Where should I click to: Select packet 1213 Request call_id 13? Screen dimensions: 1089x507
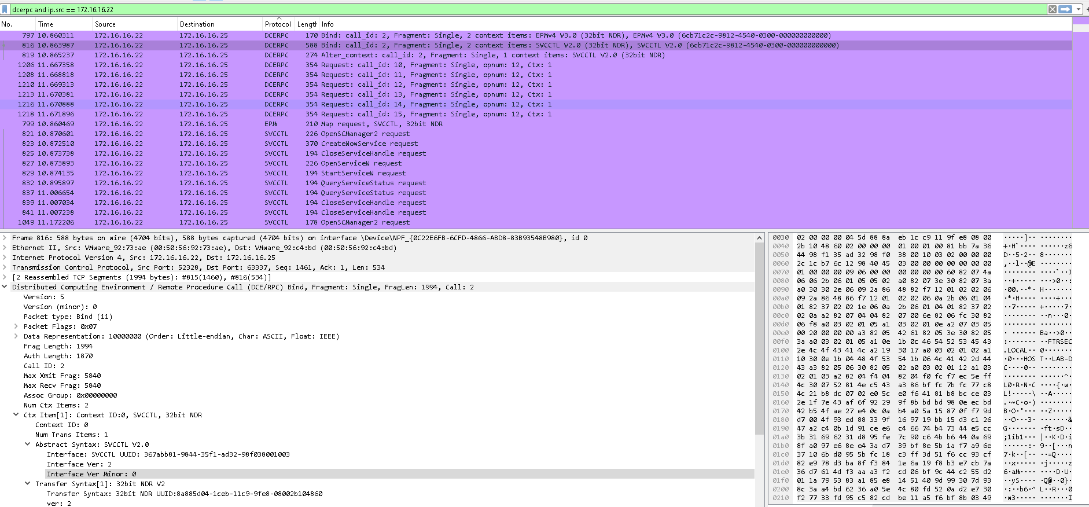[536, 94]
